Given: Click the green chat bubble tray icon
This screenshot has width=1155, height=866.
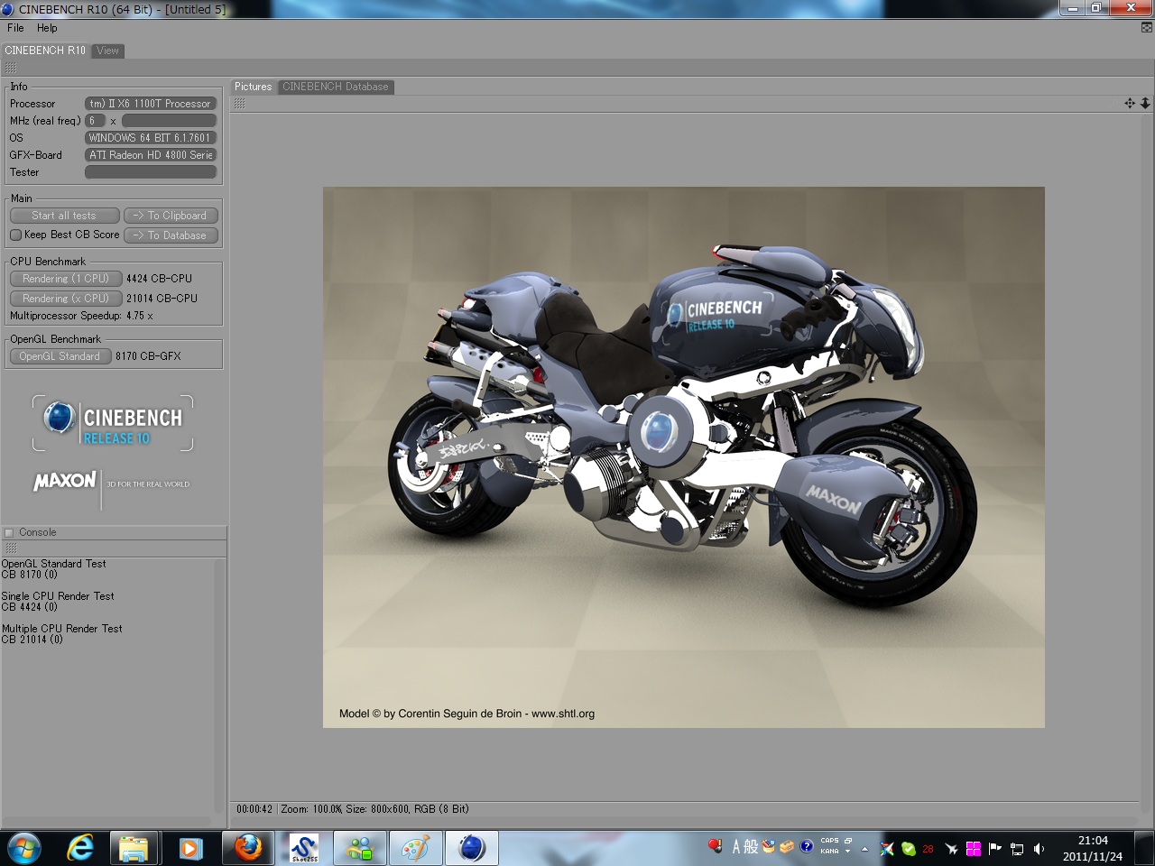Looking at the screenshot, I should click(x=908, y=849).
